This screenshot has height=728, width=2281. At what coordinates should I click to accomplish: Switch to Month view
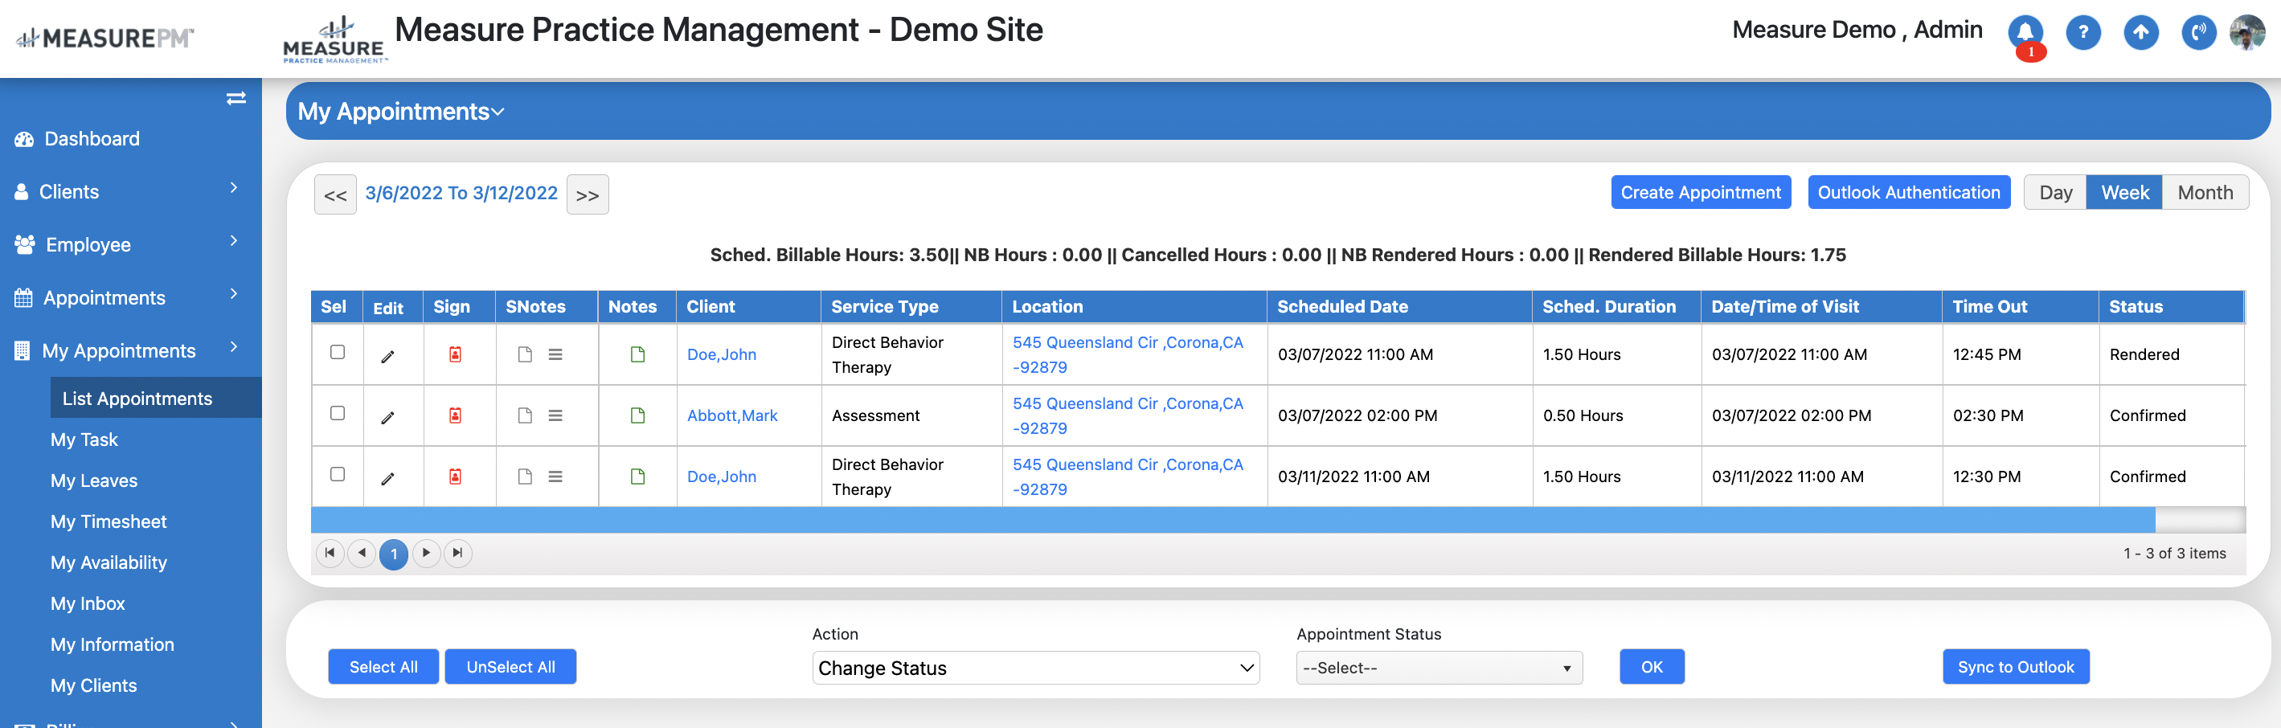point(2205,192)
